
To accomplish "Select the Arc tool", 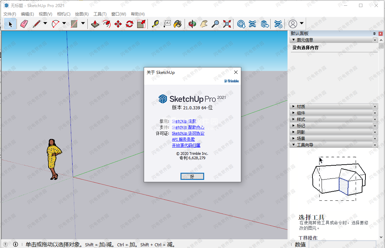I will pos(55,24).
